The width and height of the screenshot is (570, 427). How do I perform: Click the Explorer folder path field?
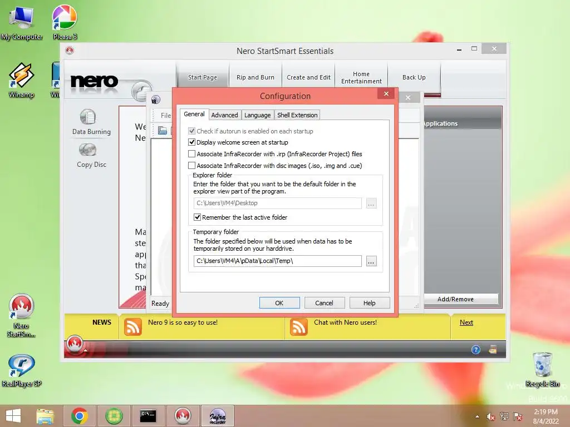(x=278, y=203)
